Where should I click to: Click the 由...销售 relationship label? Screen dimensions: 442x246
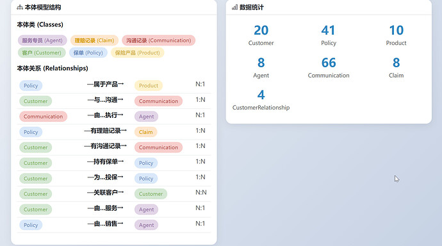click(105, 224)
